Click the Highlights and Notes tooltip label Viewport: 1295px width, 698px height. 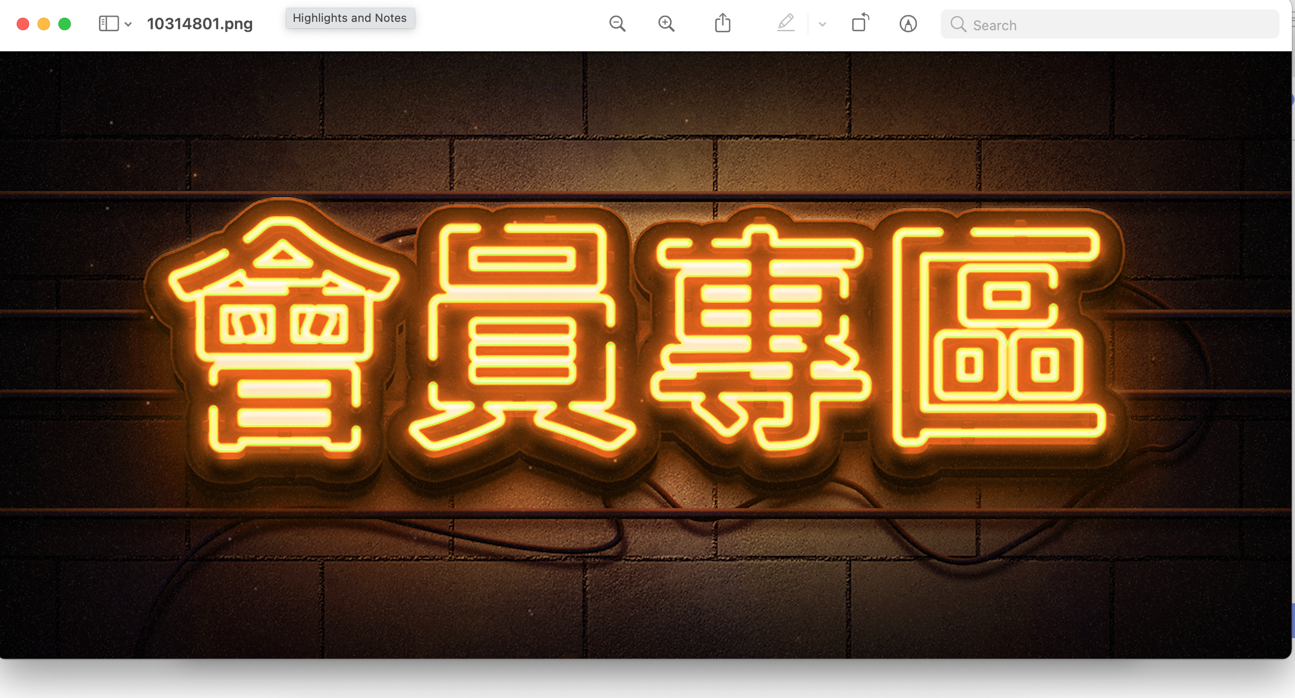(350, 18)
